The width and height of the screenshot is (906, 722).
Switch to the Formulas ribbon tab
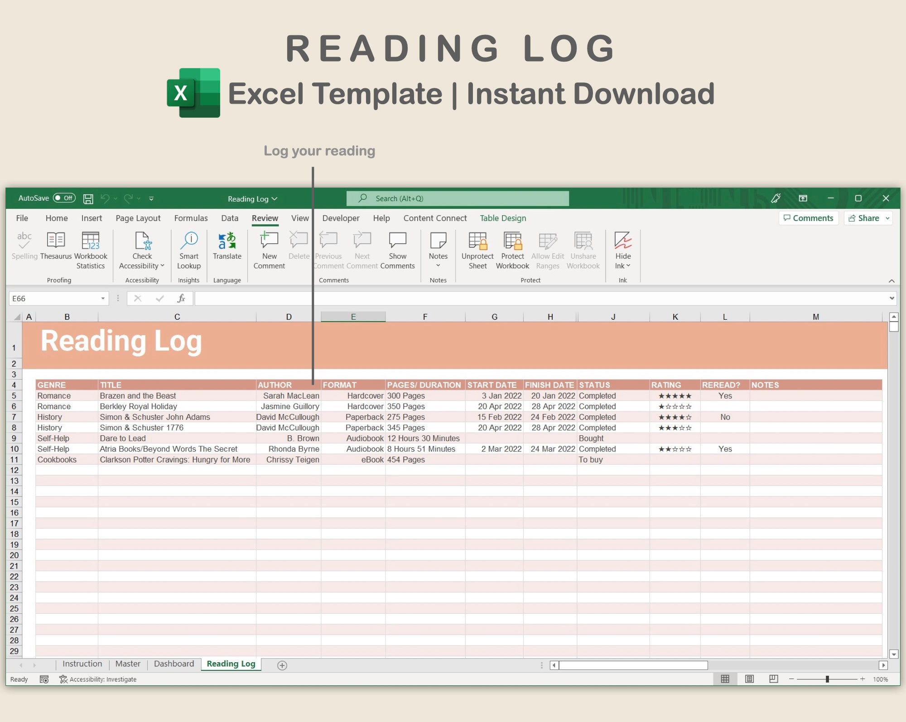tap(191, 218)
